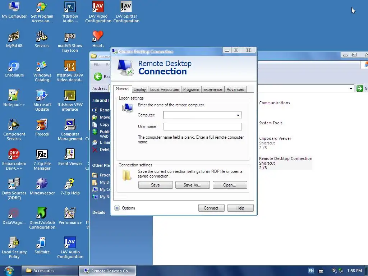Click the on-screen keyboard tray icon

321,271
